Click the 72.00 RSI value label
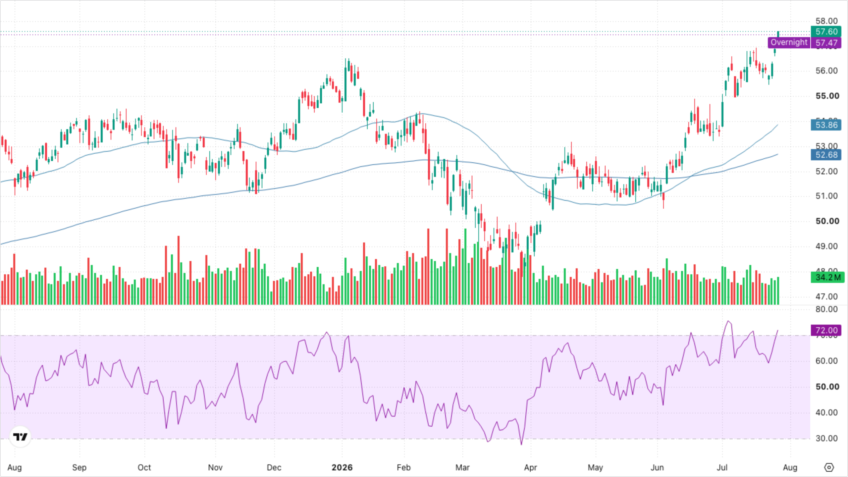The image size is (848, 477). point(826,330)
